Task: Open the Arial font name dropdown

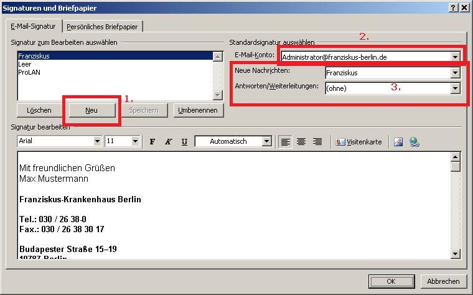Action: (97, 142)
